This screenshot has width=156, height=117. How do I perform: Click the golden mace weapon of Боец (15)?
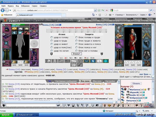point(119,44)
